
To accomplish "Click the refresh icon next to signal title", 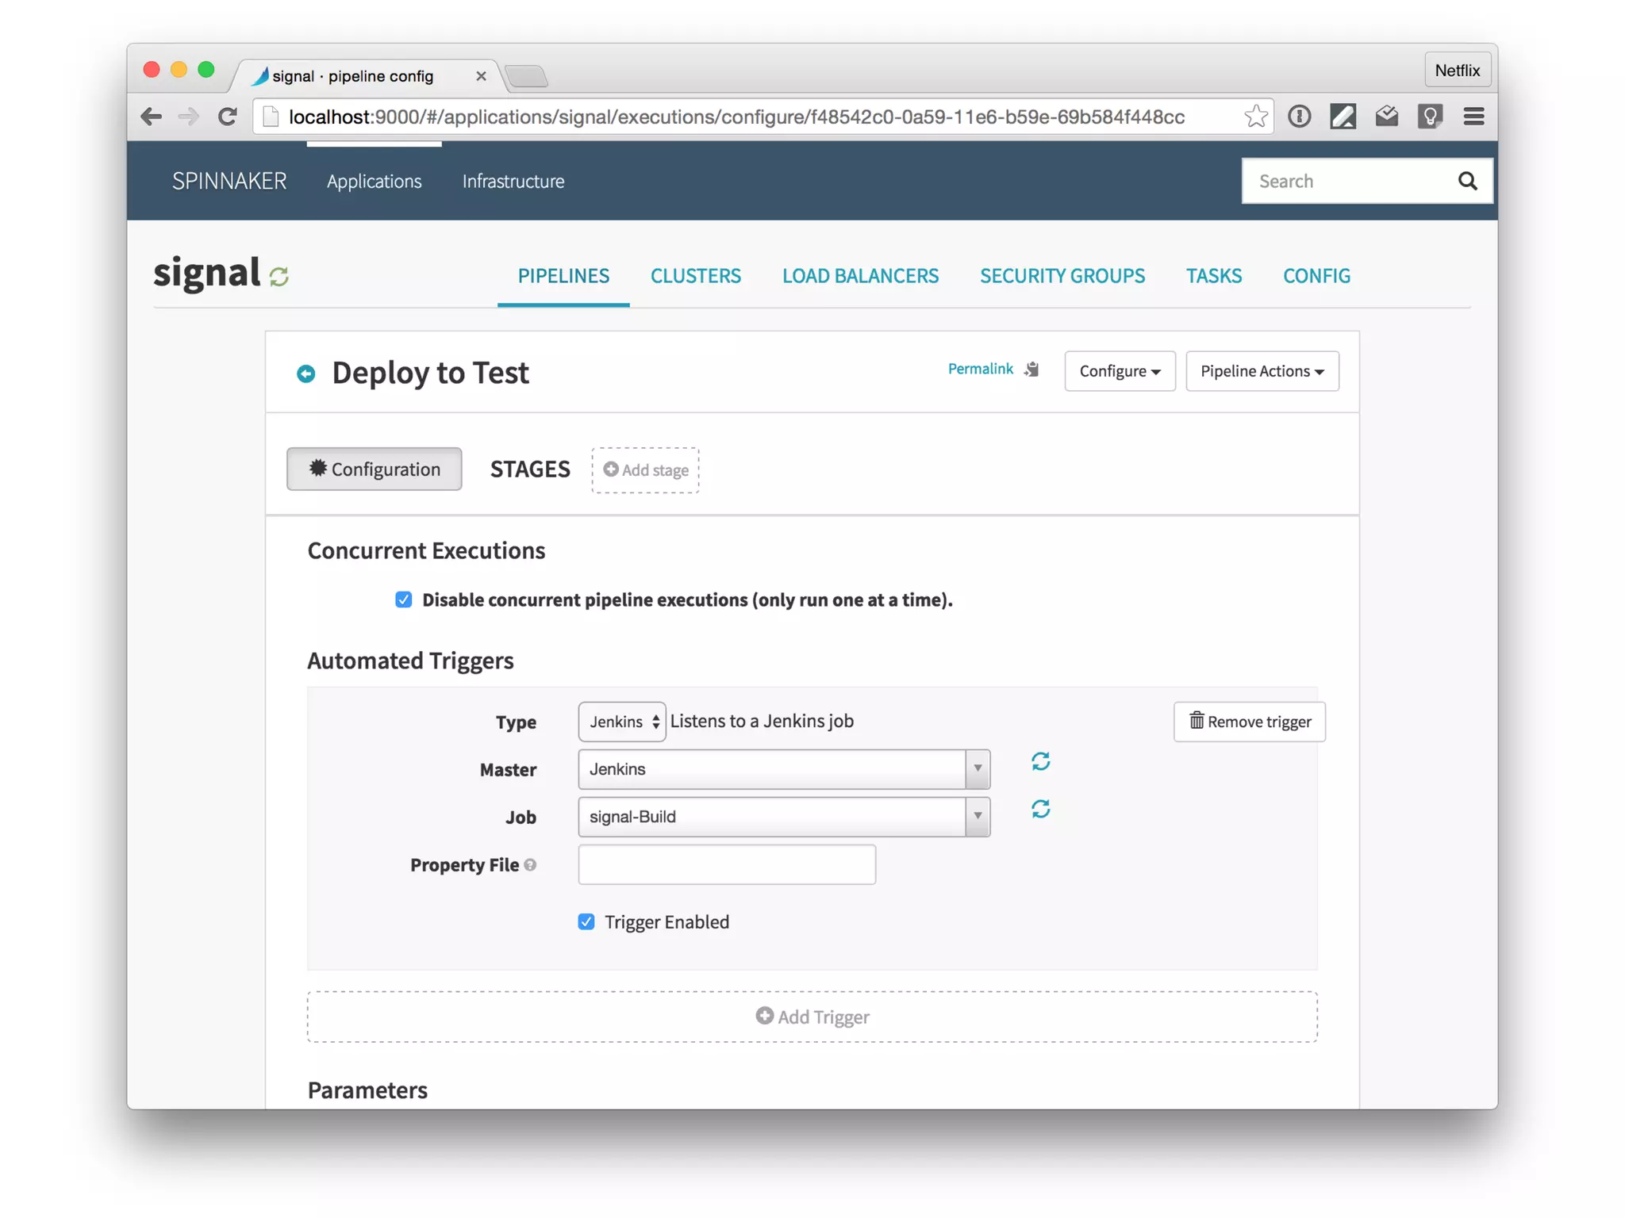I will pyautogui.click(x=279, y=276).
